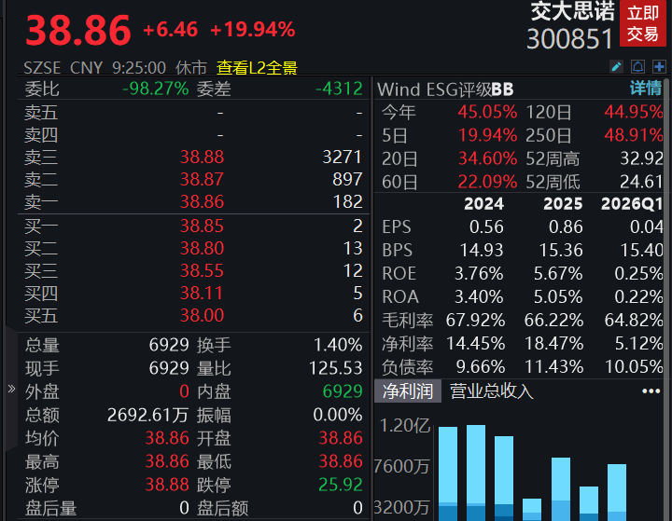This screenshot has width=672, height=521.
Task: Click BPS 2024 value 14.93
Action: [482, 250]
